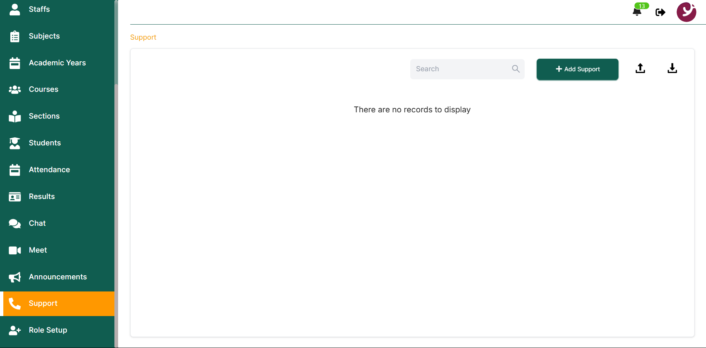Open the Support navigation item
The height and width of the screenshot is (348, 706).
pyautogui.click(x=43, y=303)
